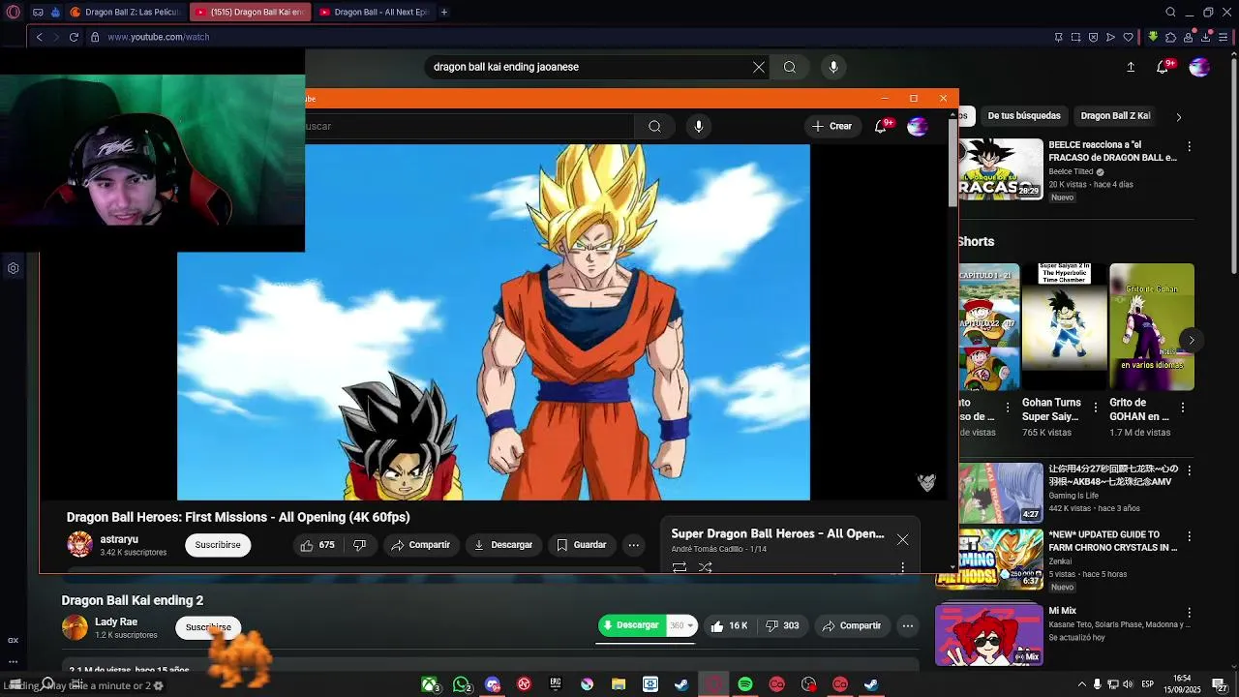Click Descargar under the Dragon Ball Heroes video
This screenshot has width=1239, height=697.
click(503, 545)
